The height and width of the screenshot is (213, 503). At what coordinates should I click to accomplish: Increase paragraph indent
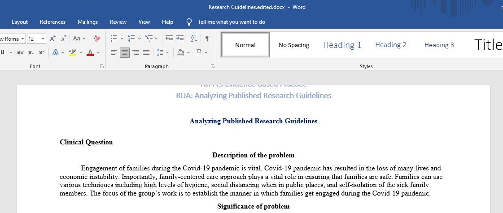tap(180, 39)
